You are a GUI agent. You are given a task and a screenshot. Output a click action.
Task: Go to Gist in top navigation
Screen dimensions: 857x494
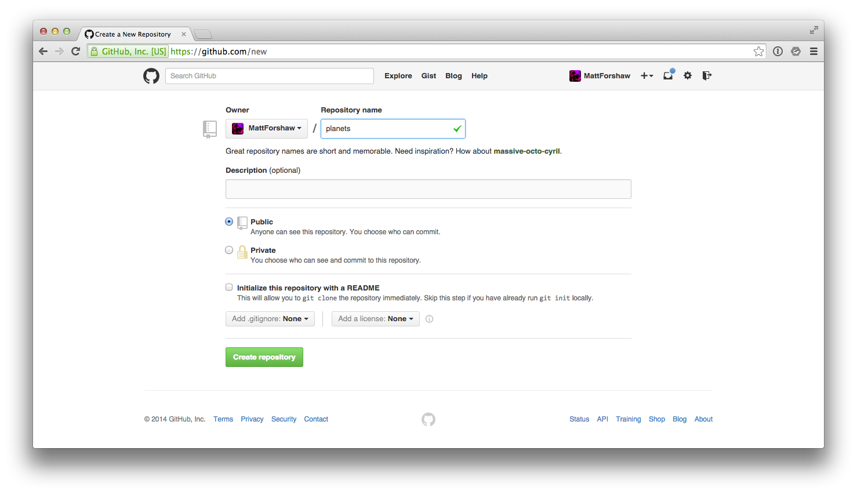(428, 76)
